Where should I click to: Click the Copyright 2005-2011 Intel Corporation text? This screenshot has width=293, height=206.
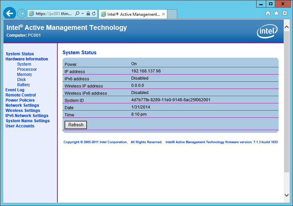tap(95, 142)
